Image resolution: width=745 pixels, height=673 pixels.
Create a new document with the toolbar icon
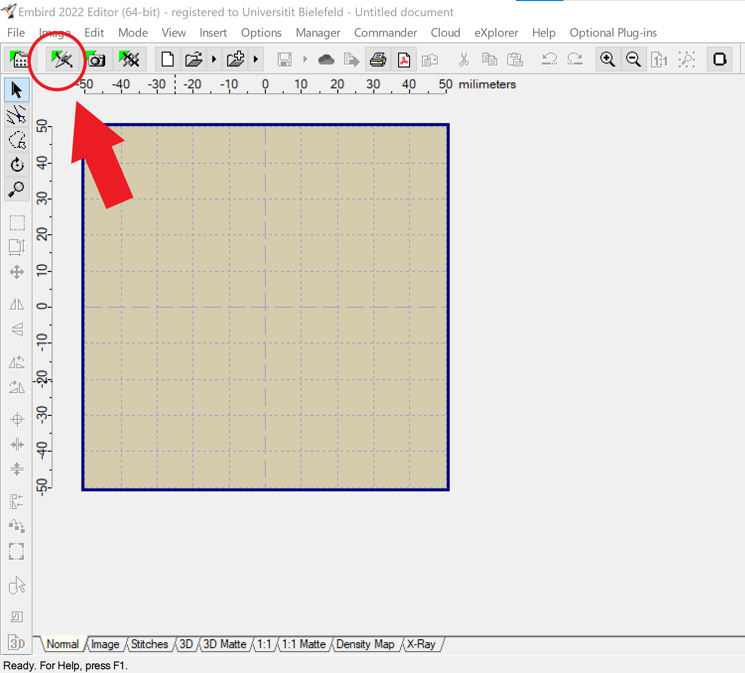(167, 59)
